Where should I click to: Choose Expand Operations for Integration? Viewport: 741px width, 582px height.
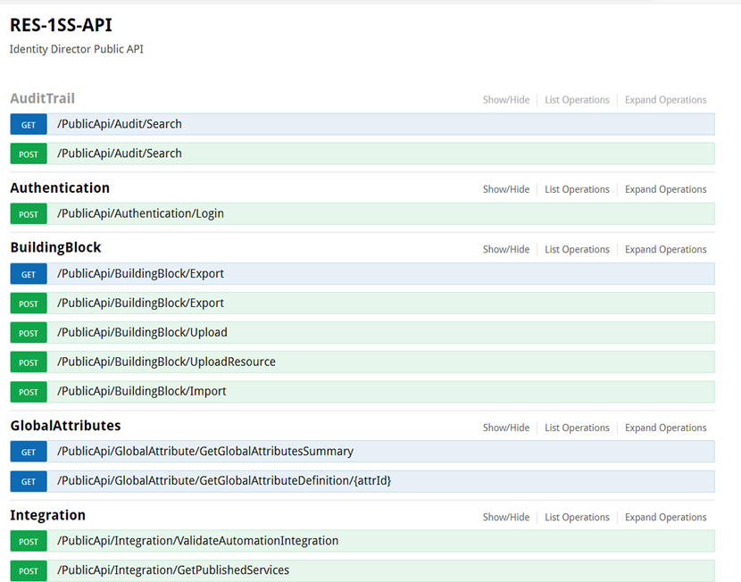[665, 517]
